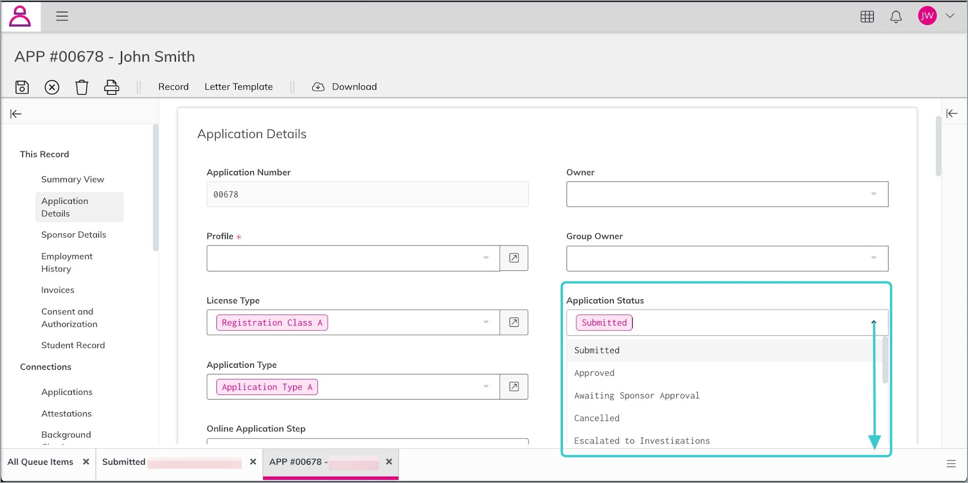Collapse the right side panel
This screenshot has height=483, width=968.
coord(952,113)
